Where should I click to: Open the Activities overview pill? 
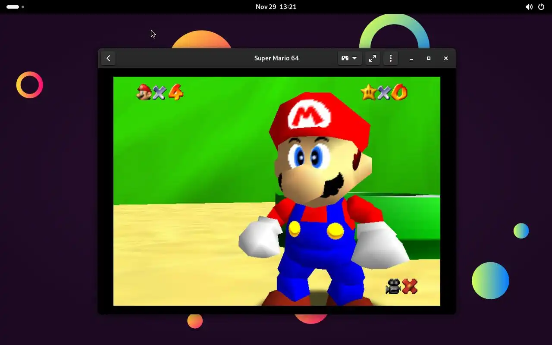(x=15, y=7)
